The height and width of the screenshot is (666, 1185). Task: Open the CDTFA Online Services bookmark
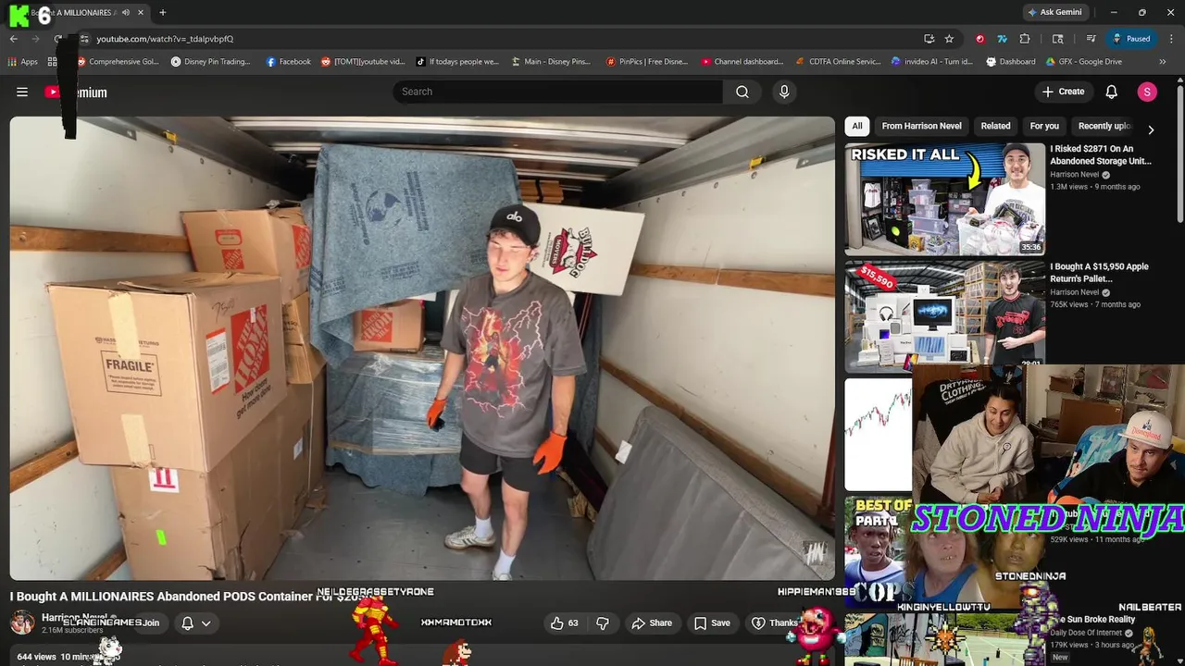pos(839,62)
